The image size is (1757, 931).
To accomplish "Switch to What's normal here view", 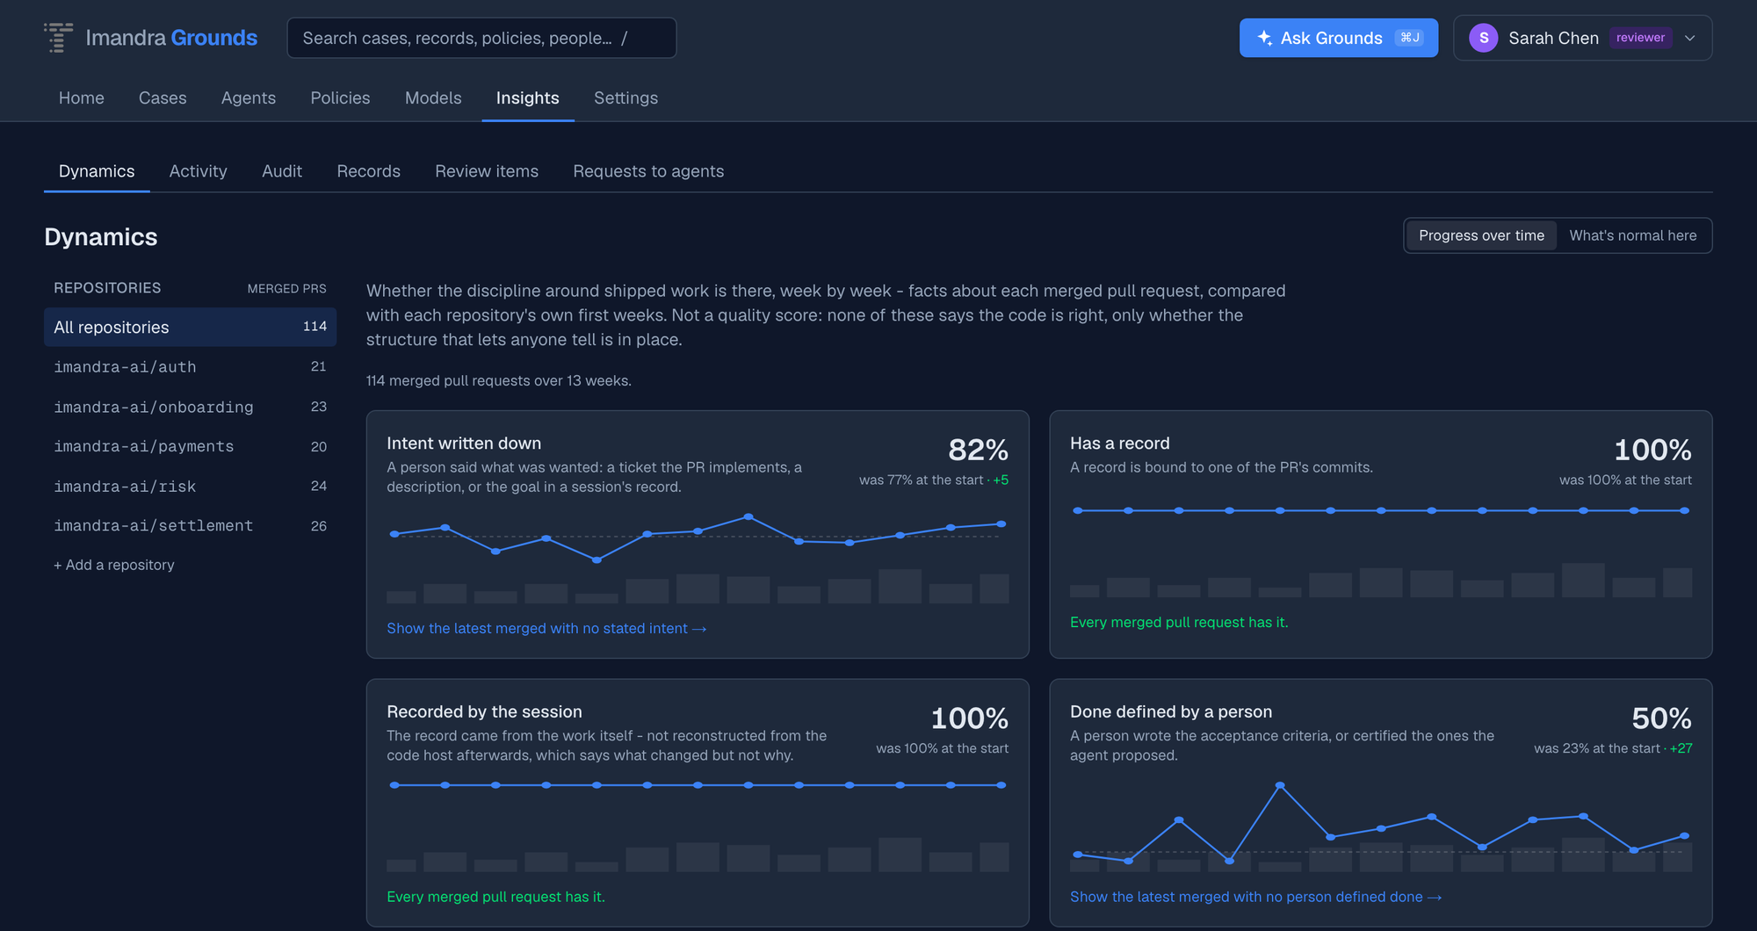I will [x=1633, y=235].
